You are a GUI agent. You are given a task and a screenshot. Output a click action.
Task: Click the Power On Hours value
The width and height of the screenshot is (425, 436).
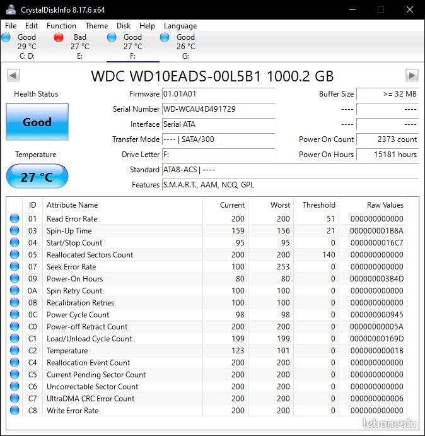pos(387,155)
